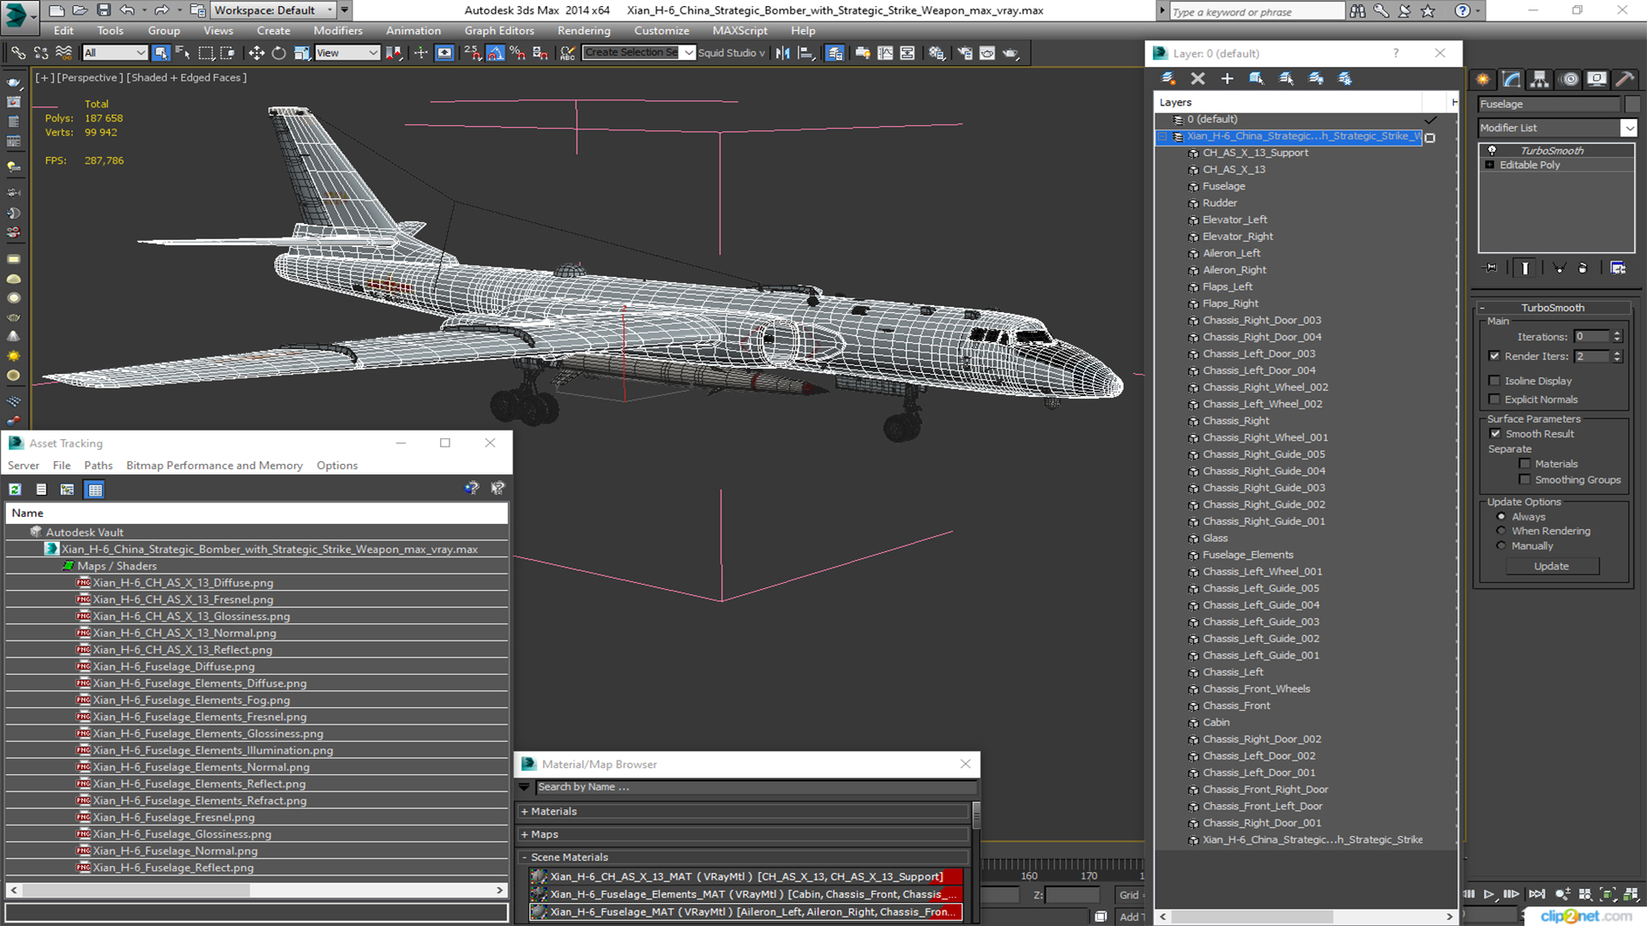Click Pin Stack icon under modifier stack
Image resolution: width=1647 pixels, height=926 pixels.
point(1491,268)
